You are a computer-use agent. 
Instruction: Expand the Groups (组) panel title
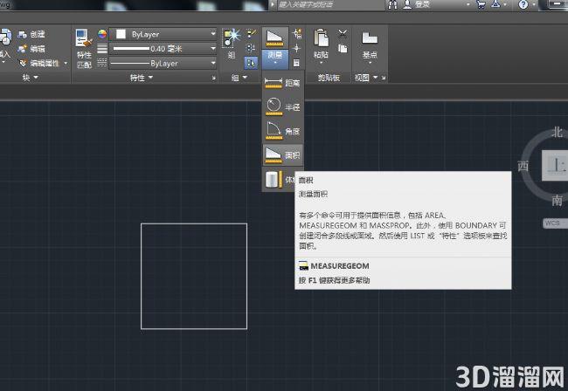pos(239,78)
